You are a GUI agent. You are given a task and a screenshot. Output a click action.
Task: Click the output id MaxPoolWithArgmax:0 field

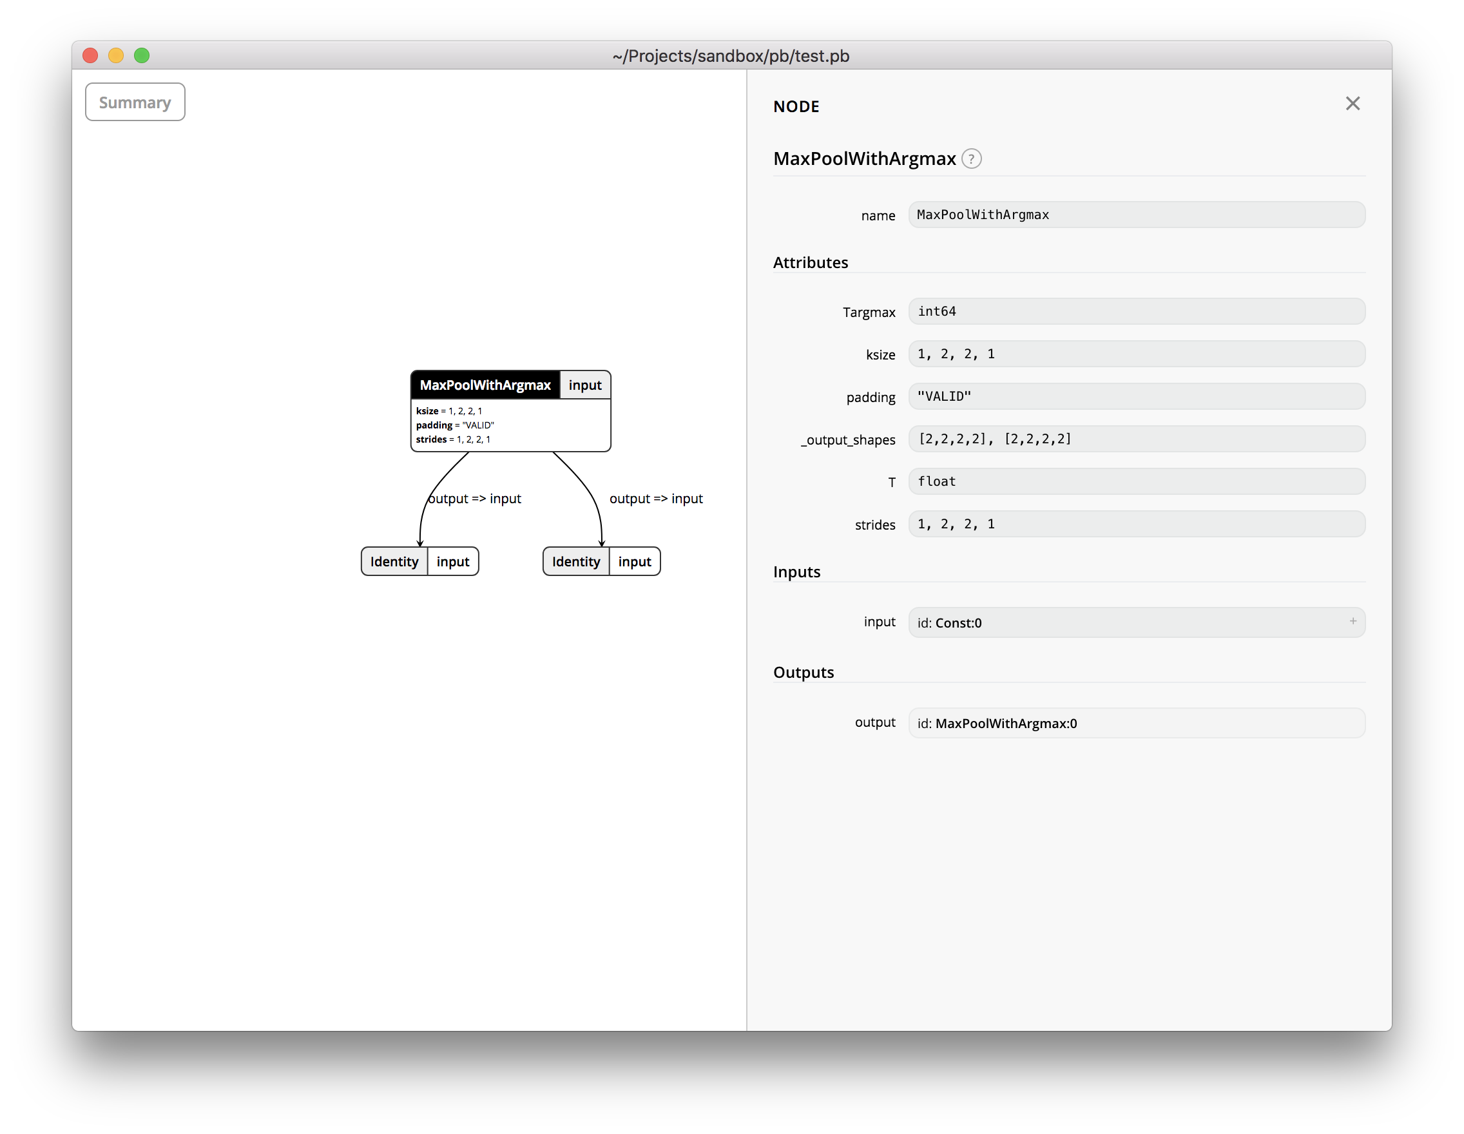1136,723
